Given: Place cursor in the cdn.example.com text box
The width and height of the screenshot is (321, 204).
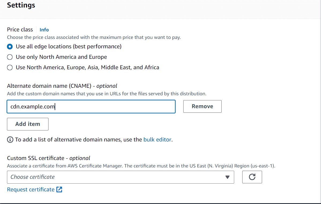Looking at the screenshot, I should (91, 106).
